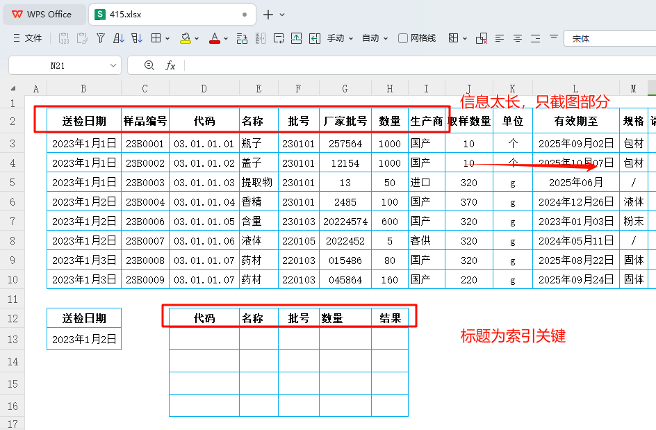Click the filter funnel icon

100,38
